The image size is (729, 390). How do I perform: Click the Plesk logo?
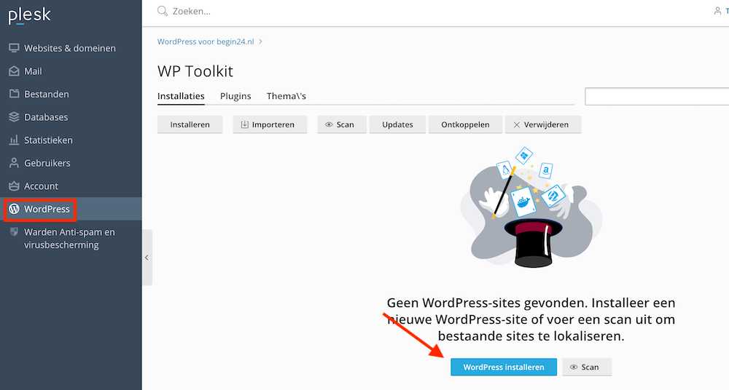(x=29, y=15)
